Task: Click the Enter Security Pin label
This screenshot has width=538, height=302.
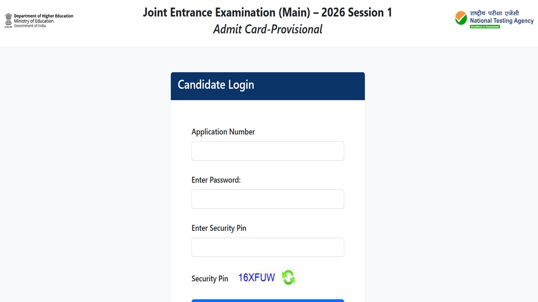Action: pyautogui.click(x=219, y=228)
